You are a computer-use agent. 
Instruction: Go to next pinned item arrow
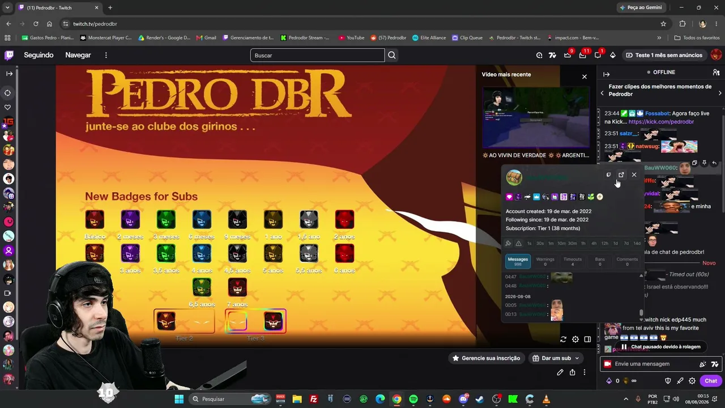pos(720,93)
